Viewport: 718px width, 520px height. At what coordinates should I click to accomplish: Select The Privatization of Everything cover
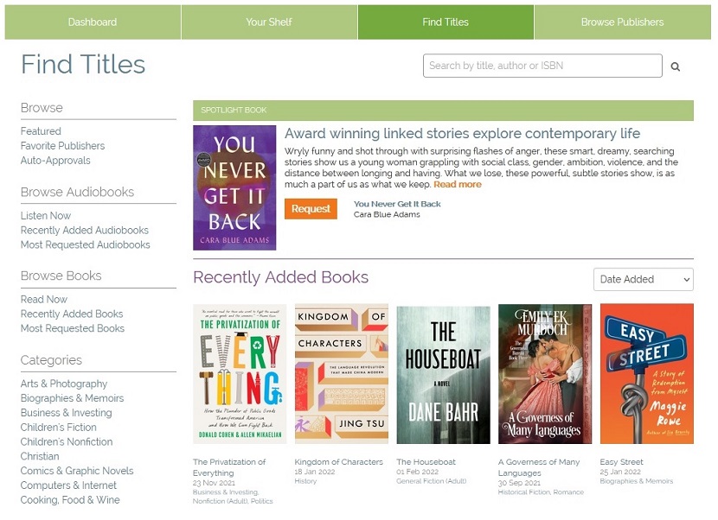pyautogui.click(x=240, y=374)
